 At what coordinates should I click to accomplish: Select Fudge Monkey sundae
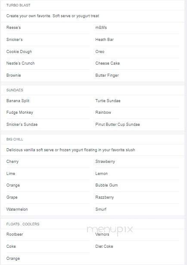19,112
